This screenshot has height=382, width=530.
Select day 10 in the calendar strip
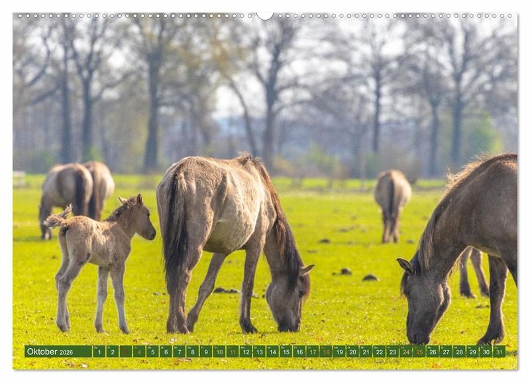point(219,352)
